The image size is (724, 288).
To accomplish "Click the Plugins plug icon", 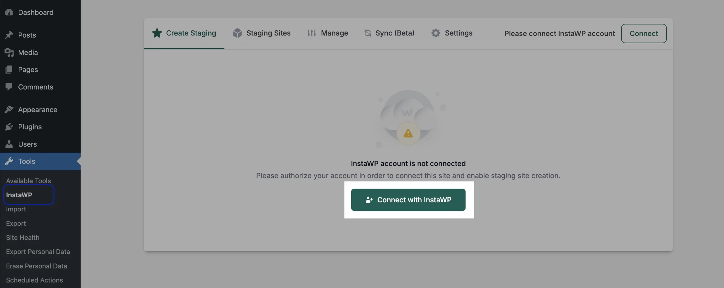I will [9, 127].
